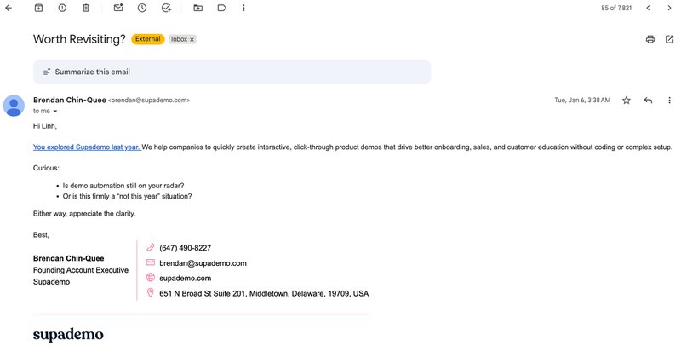Screen dimensions: 681x363
Task: Go to the newer email arrow
Action: coord(648,8)
